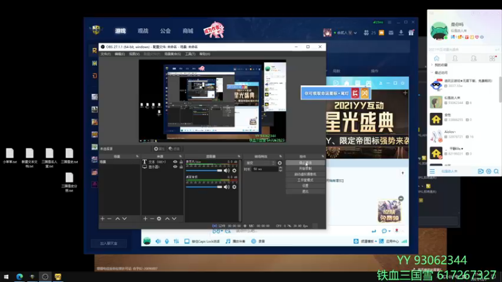
Task: Open the apps grid tab in YY panel
Action: point(493,58)
